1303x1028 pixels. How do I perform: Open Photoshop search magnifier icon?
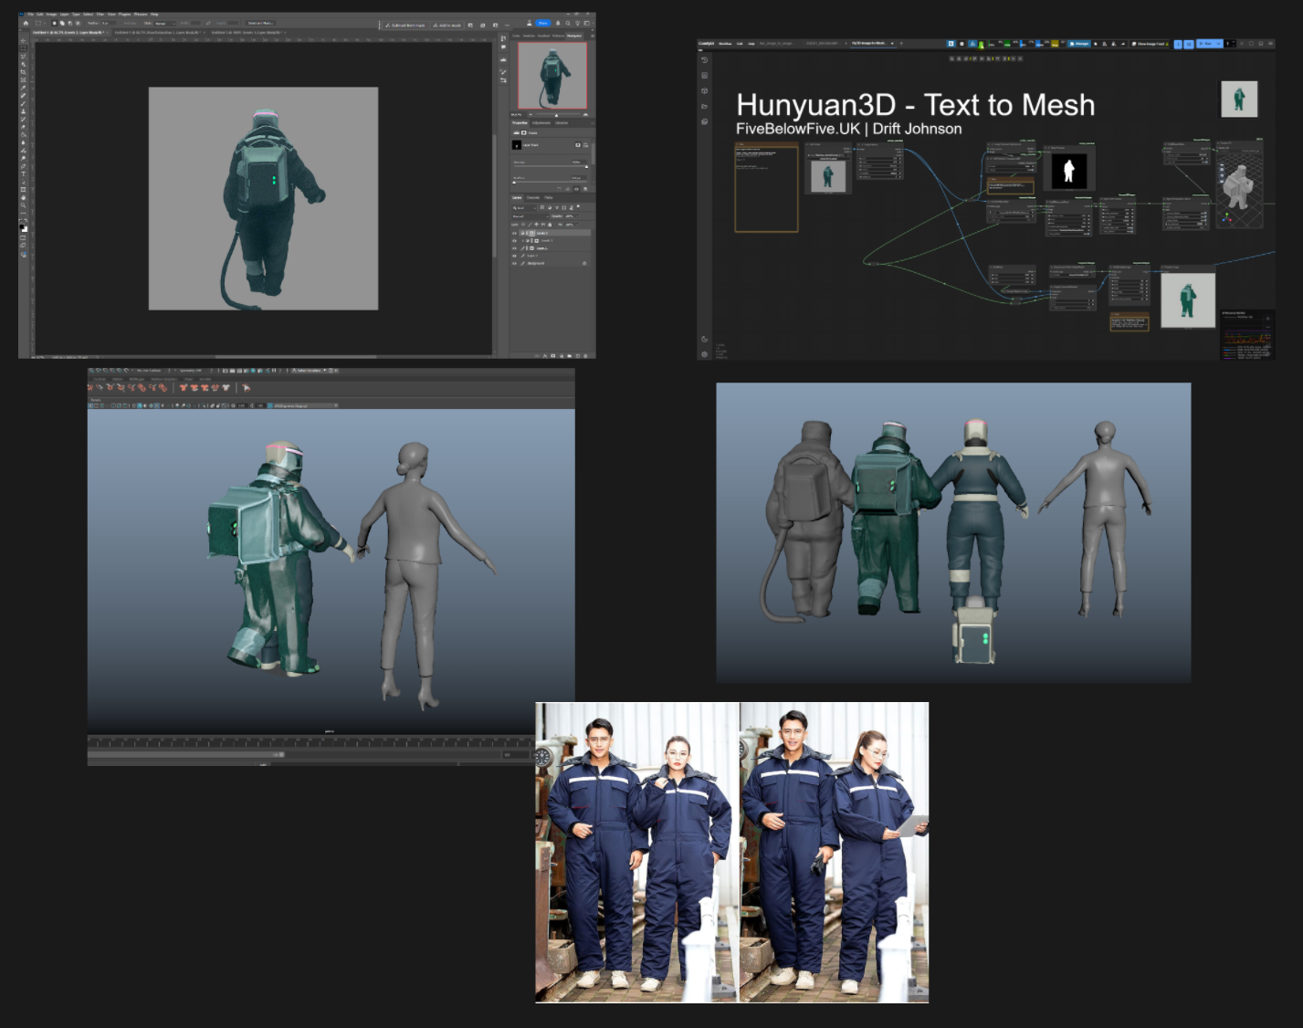click(x=568, y=23)
